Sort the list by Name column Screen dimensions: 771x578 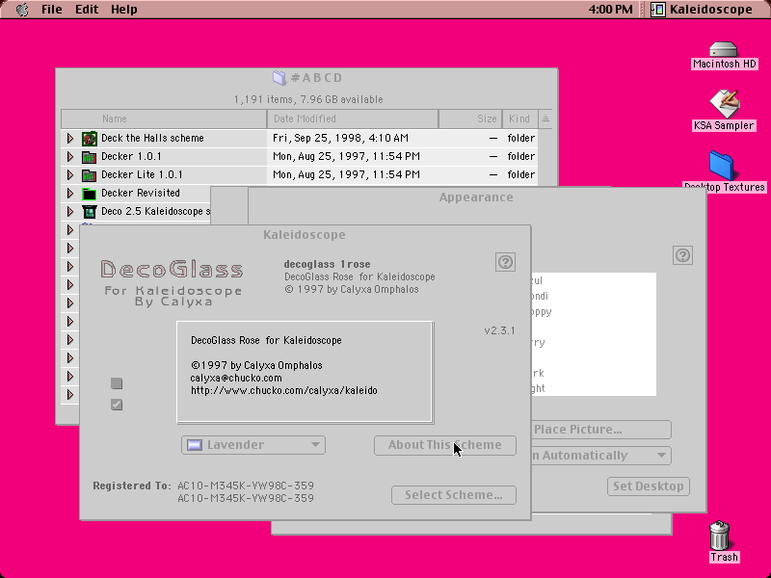pos(164,118)
